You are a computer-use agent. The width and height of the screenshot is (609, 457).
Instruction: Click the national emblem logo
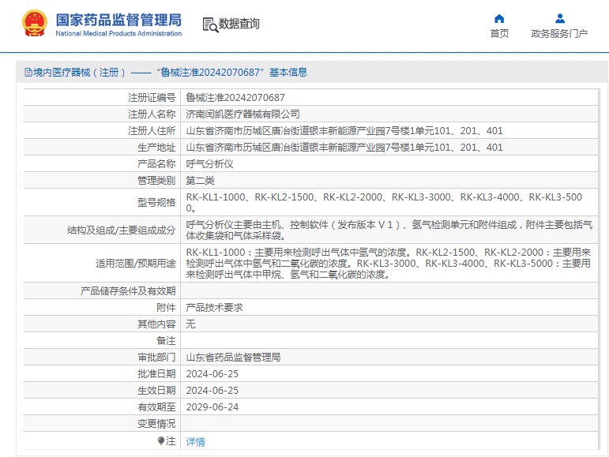tap(34, 23)
